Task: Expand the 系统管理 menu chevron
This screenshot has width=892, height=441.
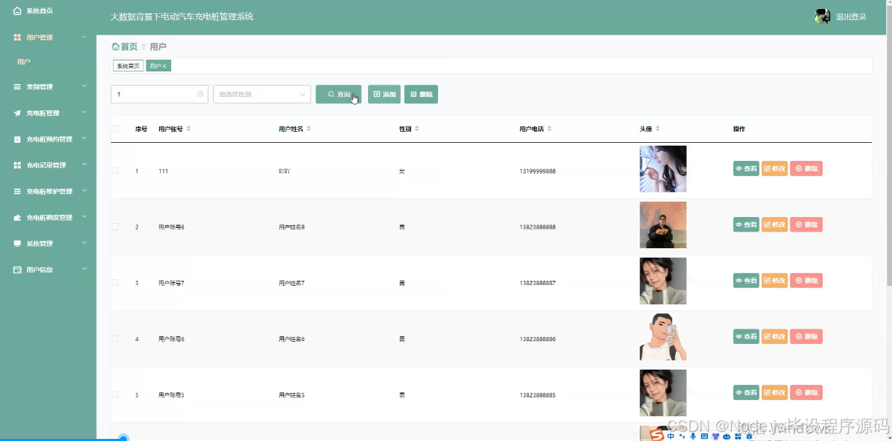Action: tap(85, 243)
